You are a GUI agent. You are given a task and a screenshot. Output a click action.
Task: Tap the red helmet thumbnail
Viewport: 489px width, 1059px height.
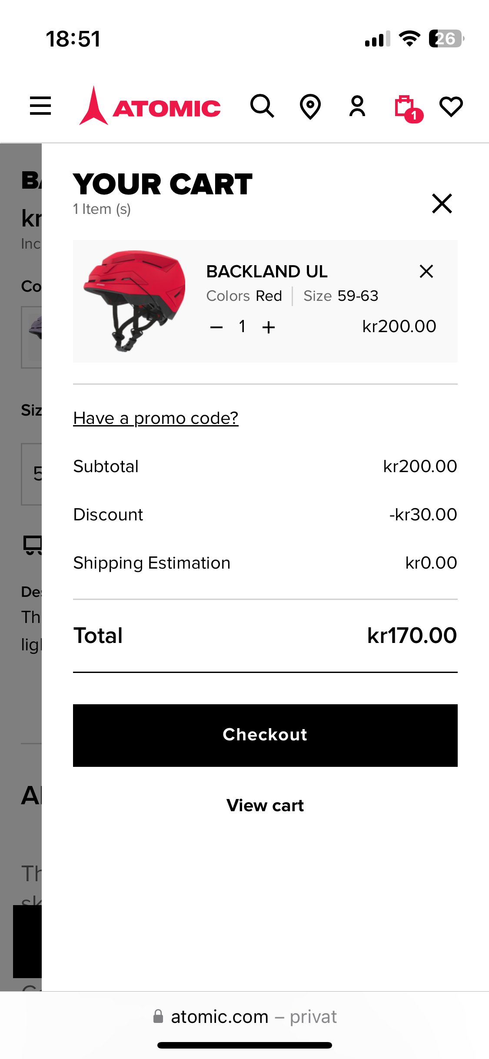click(x=135, y=300)
